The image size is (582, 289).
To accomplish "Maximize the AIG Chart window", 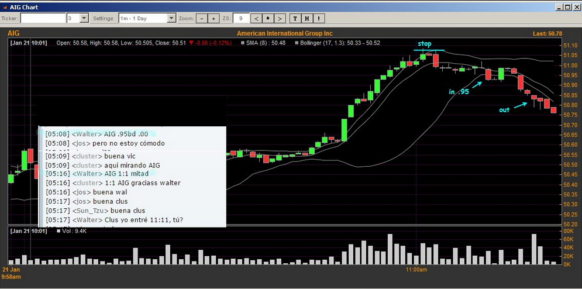I will tap(567, 7).
